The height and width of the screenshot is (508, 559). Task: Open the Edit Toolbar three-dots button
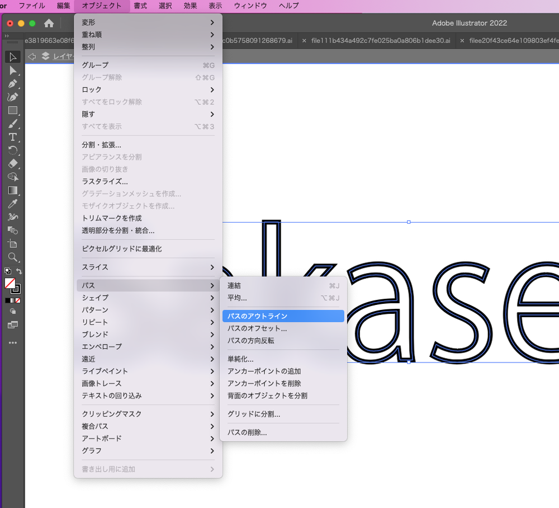tap(13, 342)
